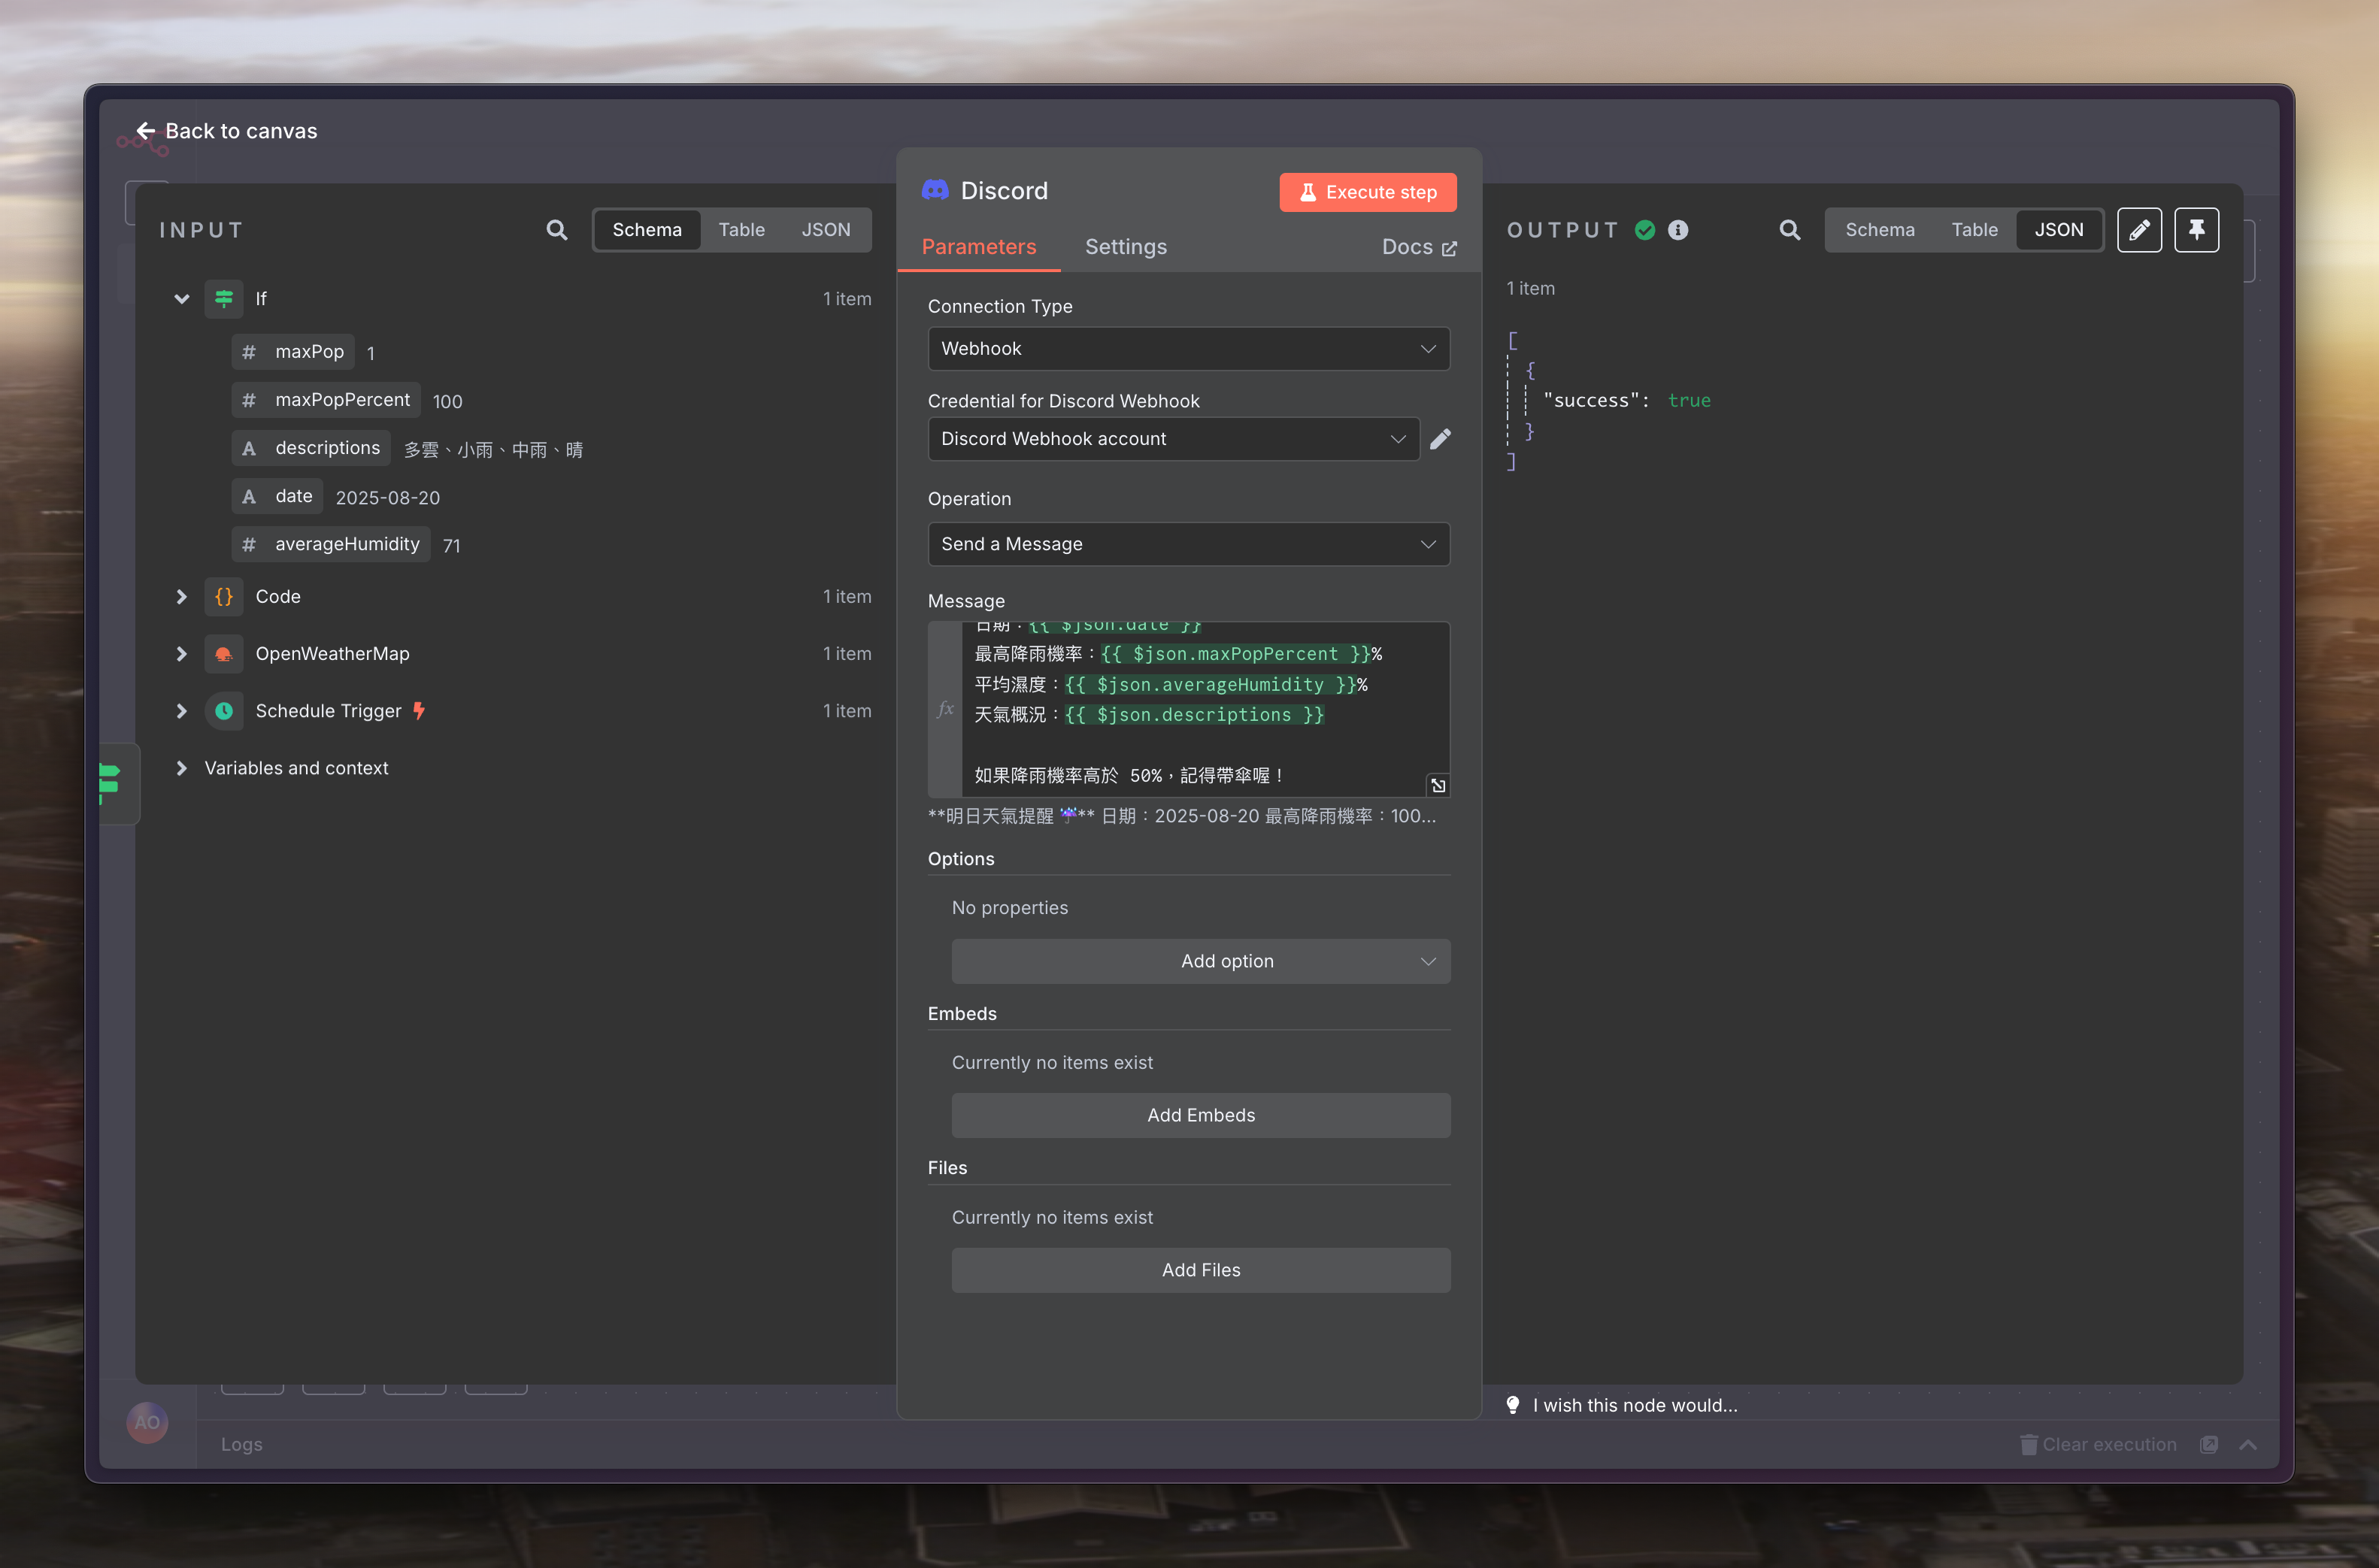2379x1568 pixels.
Task: Pin the output data
Action: pos(2196,230)
